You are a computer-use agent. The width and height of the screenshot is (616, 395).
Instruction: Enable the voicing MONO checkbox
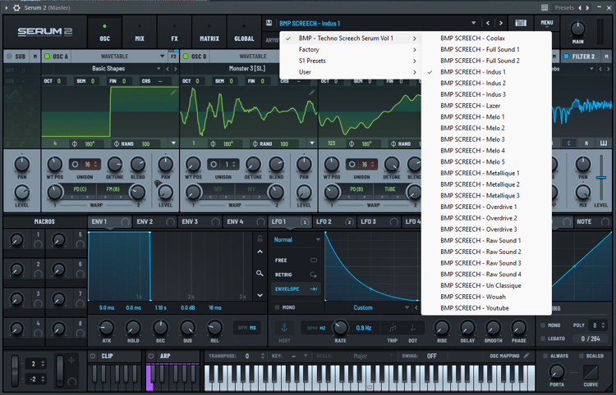[543, 325]
